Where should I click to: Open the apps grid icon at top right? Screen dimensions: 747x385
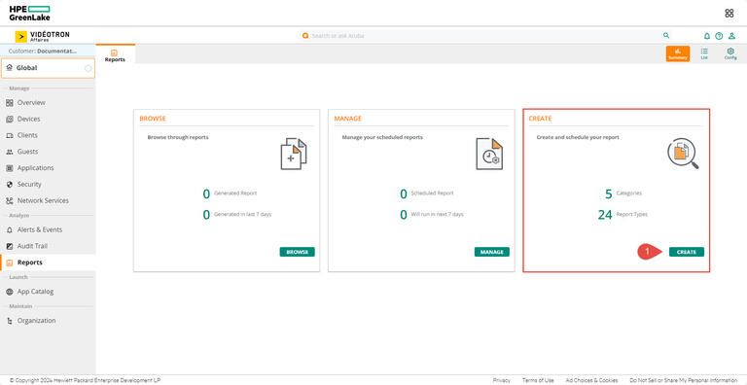(729, 14)
